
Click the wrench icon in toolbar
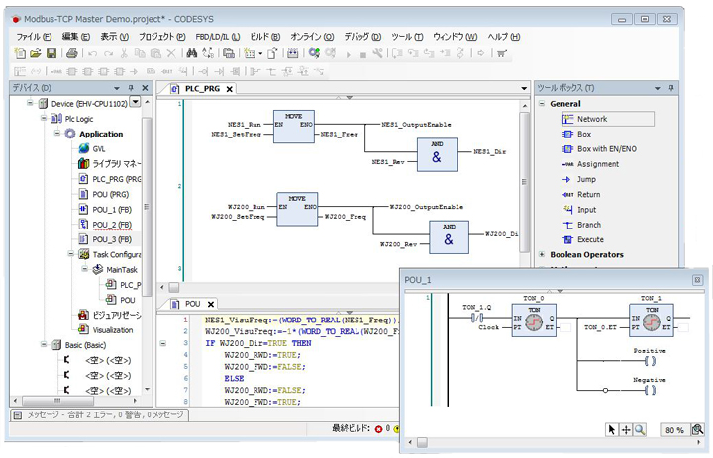coord(377,53)
